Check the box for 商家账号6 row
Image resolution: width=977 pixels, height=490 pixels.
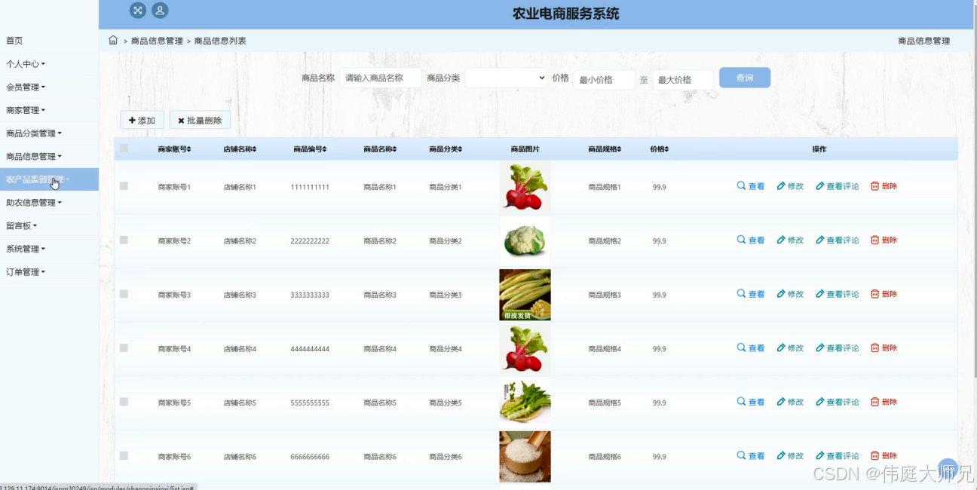pyautogui.click(x=124, y=456)
